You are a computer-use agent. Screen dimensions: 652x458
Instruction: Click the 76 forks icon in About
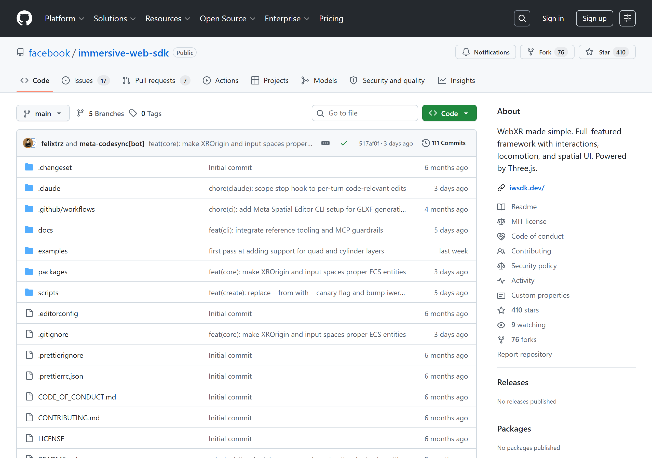point(501,339)
